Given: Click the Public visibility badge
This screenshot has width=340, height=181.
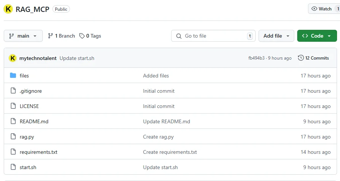Looking at the screenshot, I should [61, 9].
